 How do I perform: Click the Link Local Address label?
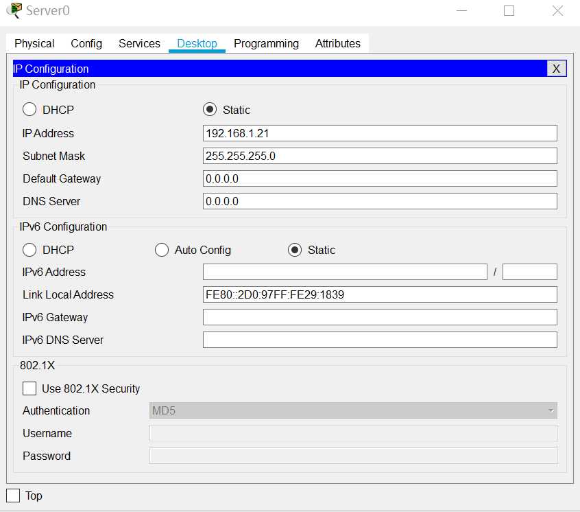pos(68,294)
